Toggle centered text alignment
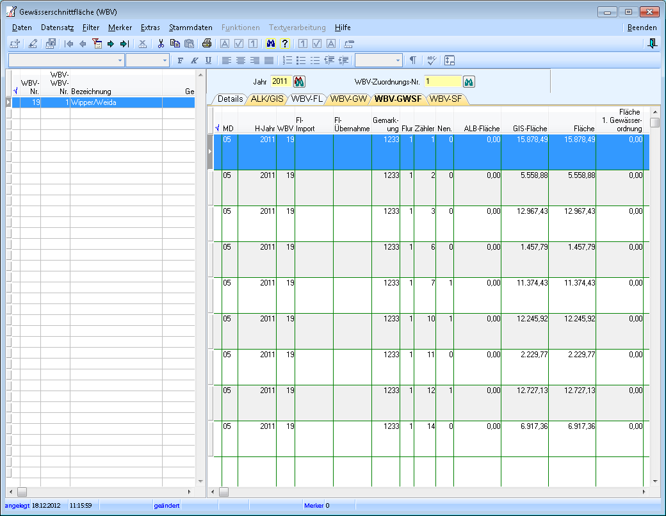This screenshot has width=666, height=516. [x=240, y=60]
